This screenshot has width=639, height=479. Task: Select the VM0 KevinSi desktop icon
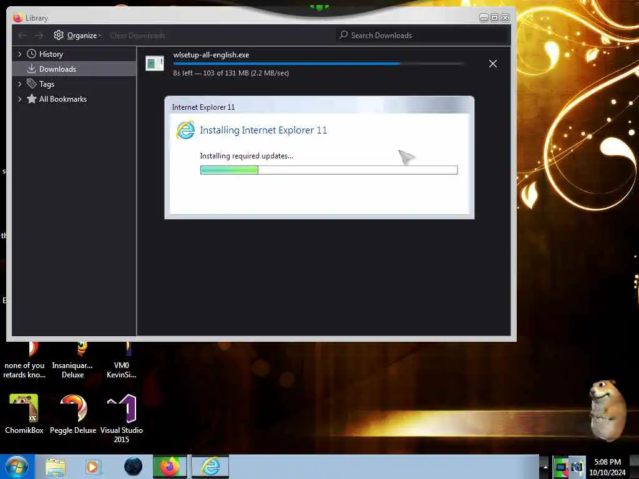coord(122,360)
